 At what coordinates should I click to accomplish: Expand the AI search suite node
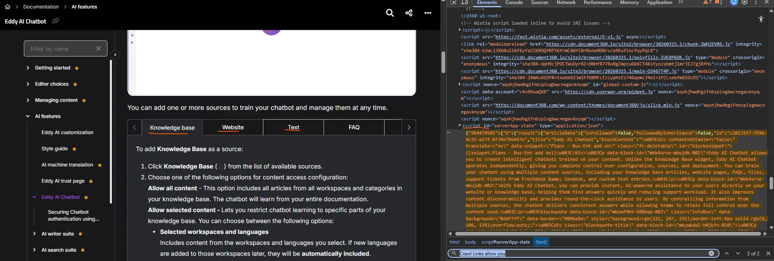(x=34, y=250)
